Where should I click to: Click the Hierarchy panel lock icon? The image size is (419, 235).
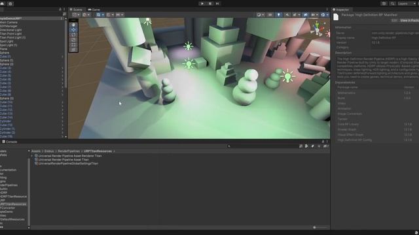pyautogui.click(x=60, y=9)
